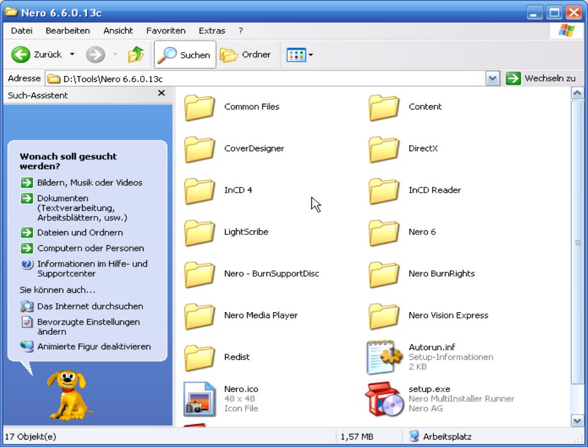Viewport: 588px width, 447px height.
Task: Click the Arbeitsplatz status bar icon
Action: pos(414,436)
